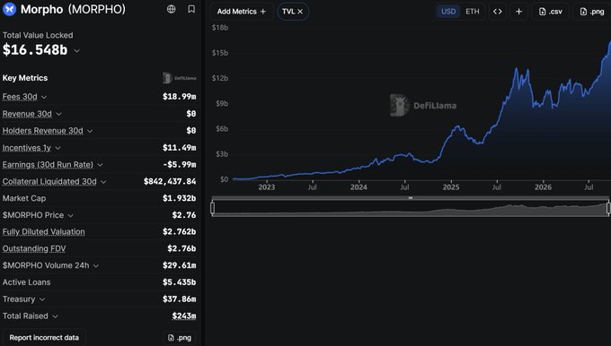Screen dimensions: 611x346
Task: Click the Market Cap label
Action: (x=24, y=198)
